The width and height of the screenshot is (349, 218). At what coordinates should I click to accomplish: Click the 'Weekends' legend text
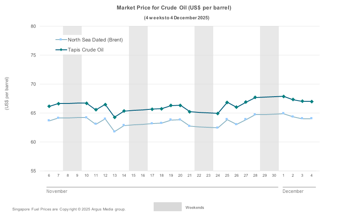click(195, 207)
